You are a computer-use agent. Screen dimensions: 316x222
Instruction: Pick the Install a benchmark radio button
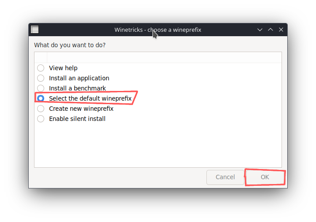click(x=41, y=88)
